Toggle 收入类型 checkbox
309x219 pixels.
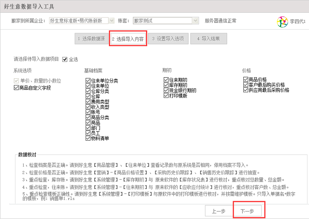click(x=88, y=107)
